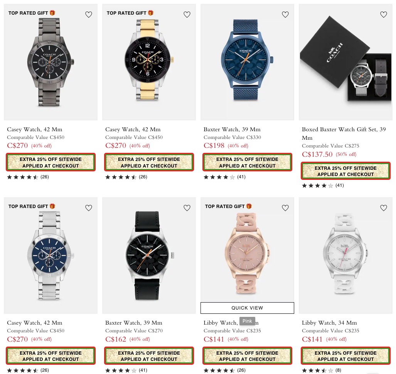The height and width of the screenshot is (374, 396).
Task: View the gunmetal Casey Watch product image
Action: click(51, 62)
